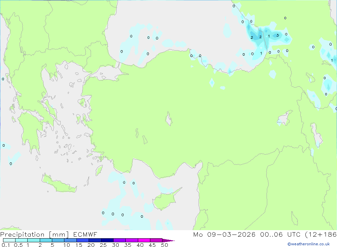The width and height of the screenshot is (337, 247).
Task: Select the 1–2 mm legend swatch
Action: 34,240
